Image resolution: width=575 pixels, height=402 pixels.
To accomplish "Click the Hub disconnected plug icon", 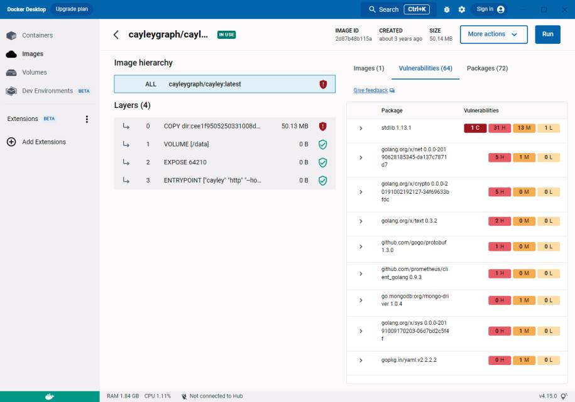I will (184, 396).
